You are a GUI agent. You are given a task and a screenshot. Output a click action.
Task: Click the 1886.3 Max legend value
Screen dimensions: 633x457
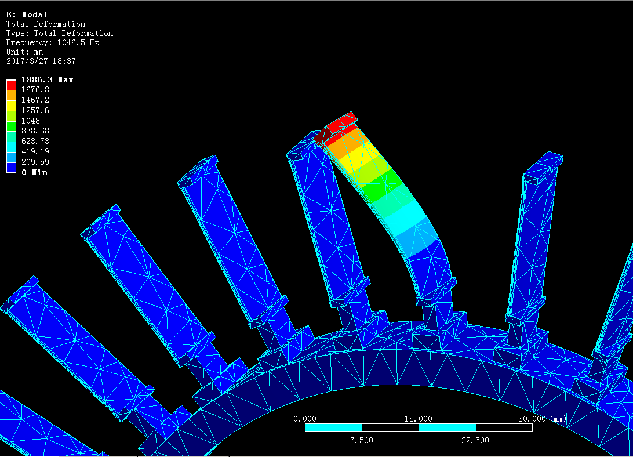(47, 79)
